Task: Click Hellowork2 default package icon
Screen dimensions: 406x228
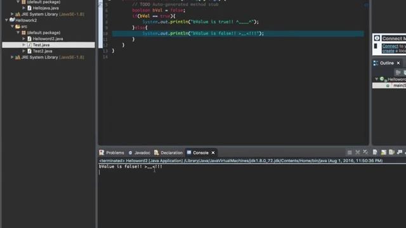Action: pos(23,32)
